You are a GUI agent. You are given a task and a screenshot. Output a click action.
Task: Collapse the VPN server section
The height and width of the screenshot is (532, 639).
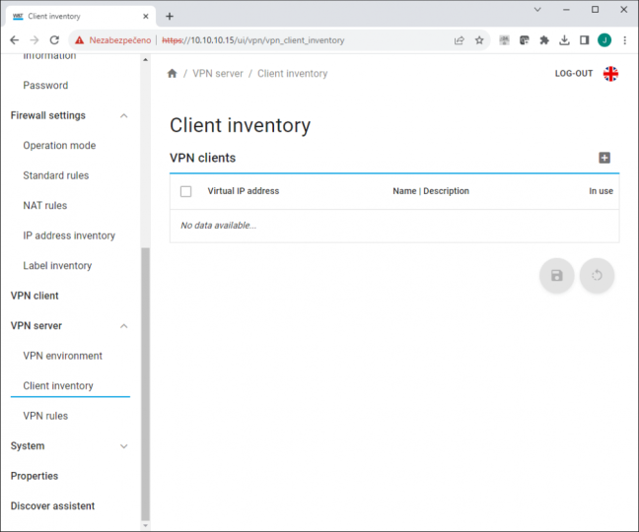(x=124, y=326)
